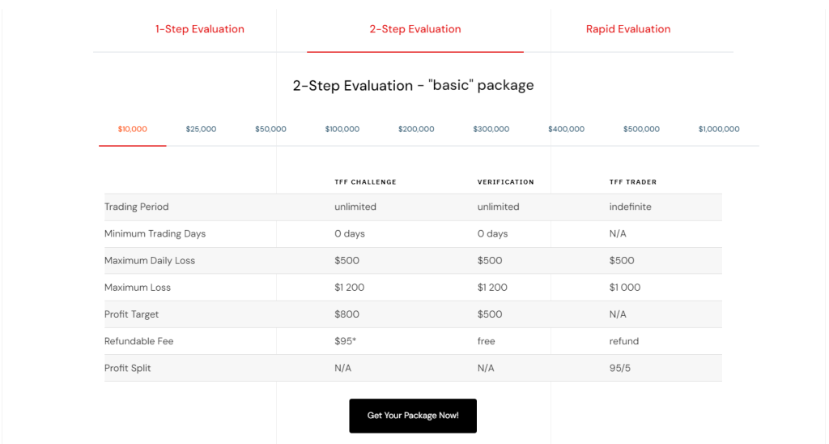Select the 2-Step Evaluation tab

415,29
